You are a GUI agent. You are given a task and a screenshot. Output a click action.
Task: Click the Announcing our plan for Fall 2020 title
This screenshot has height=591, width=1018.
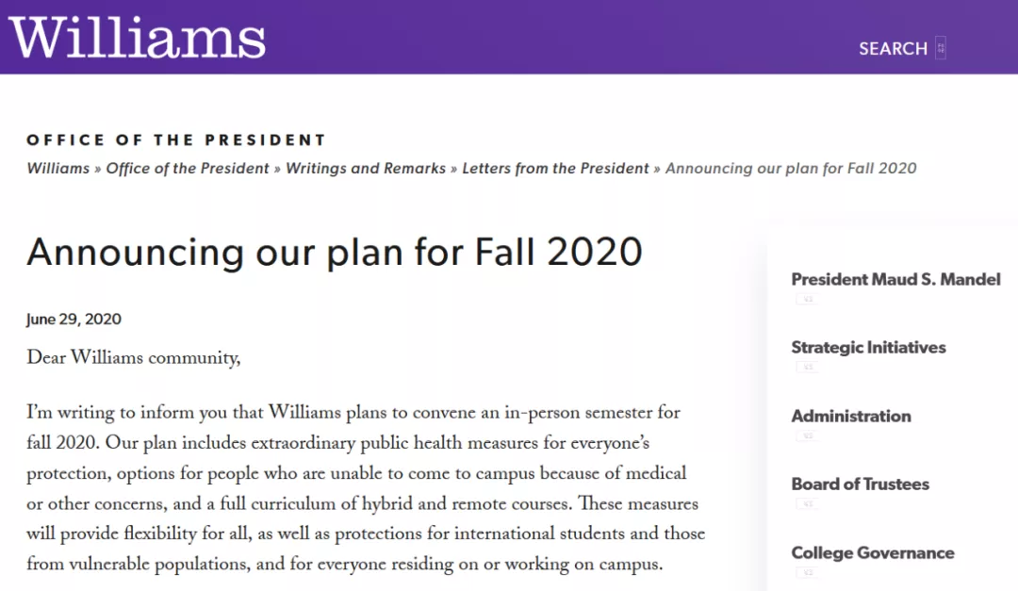[335, 252]
